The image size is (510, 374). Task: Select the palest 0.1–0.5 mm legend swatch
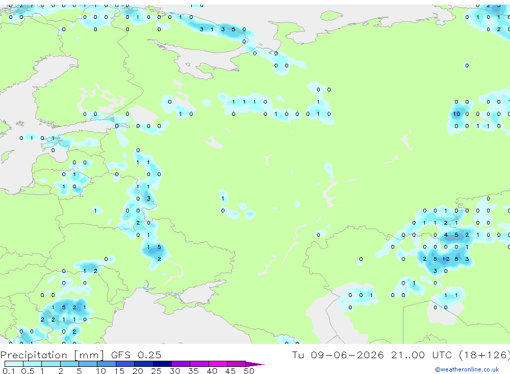tap(14, 364)
